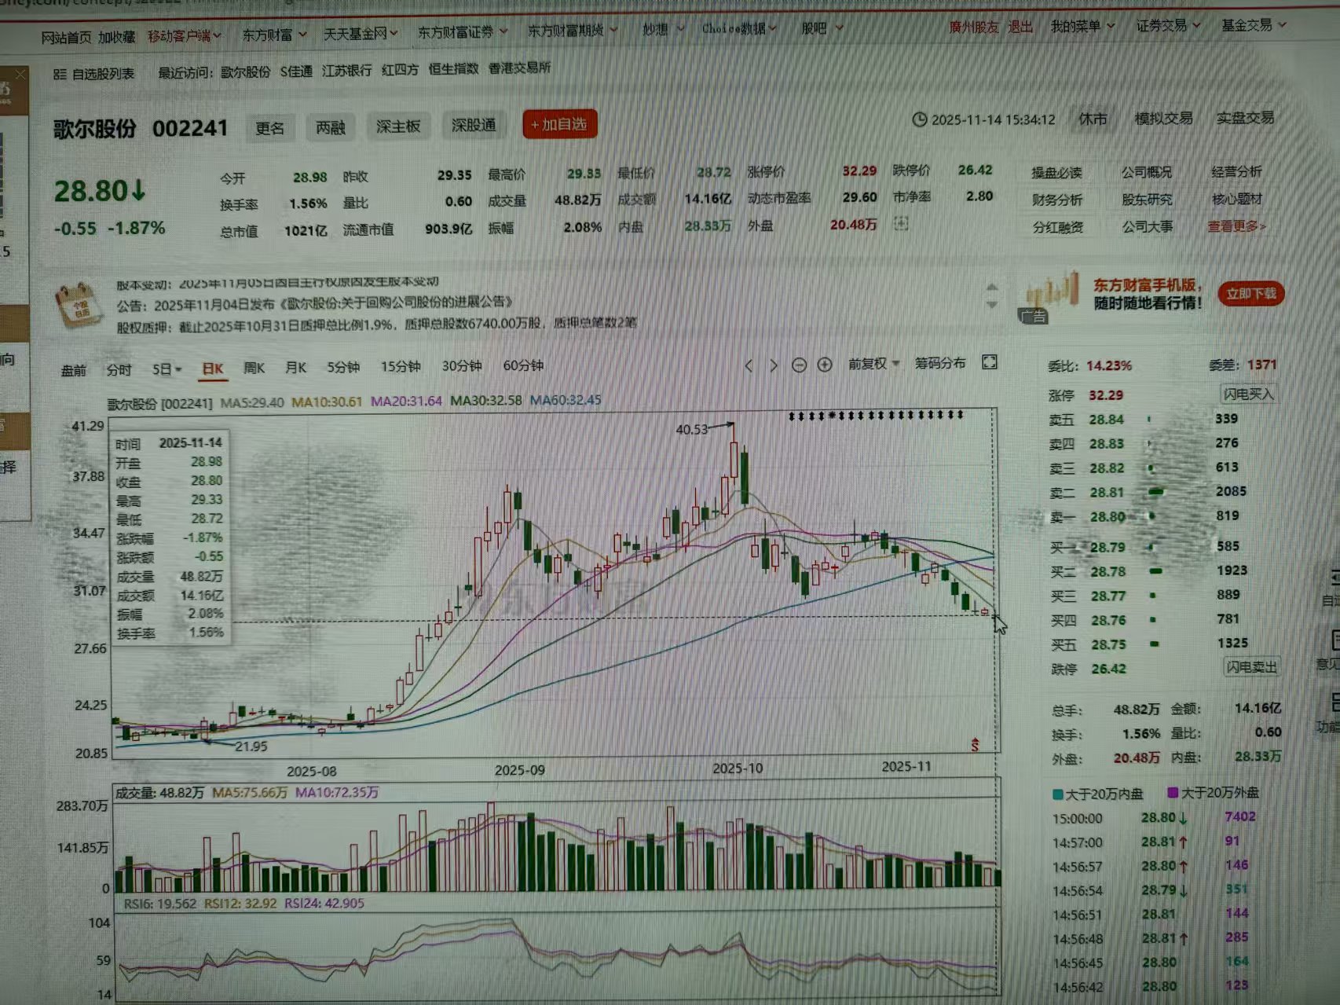Click the 闪电卖出 button
The image size is (1340, 1005).
pos(1251,667)
